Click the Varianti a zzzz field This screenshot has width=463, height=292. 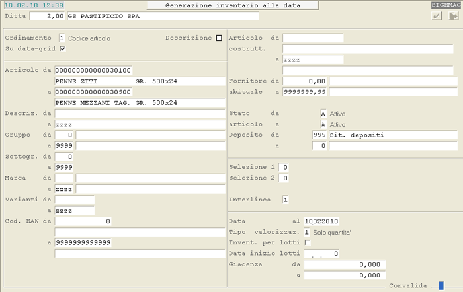74,211
